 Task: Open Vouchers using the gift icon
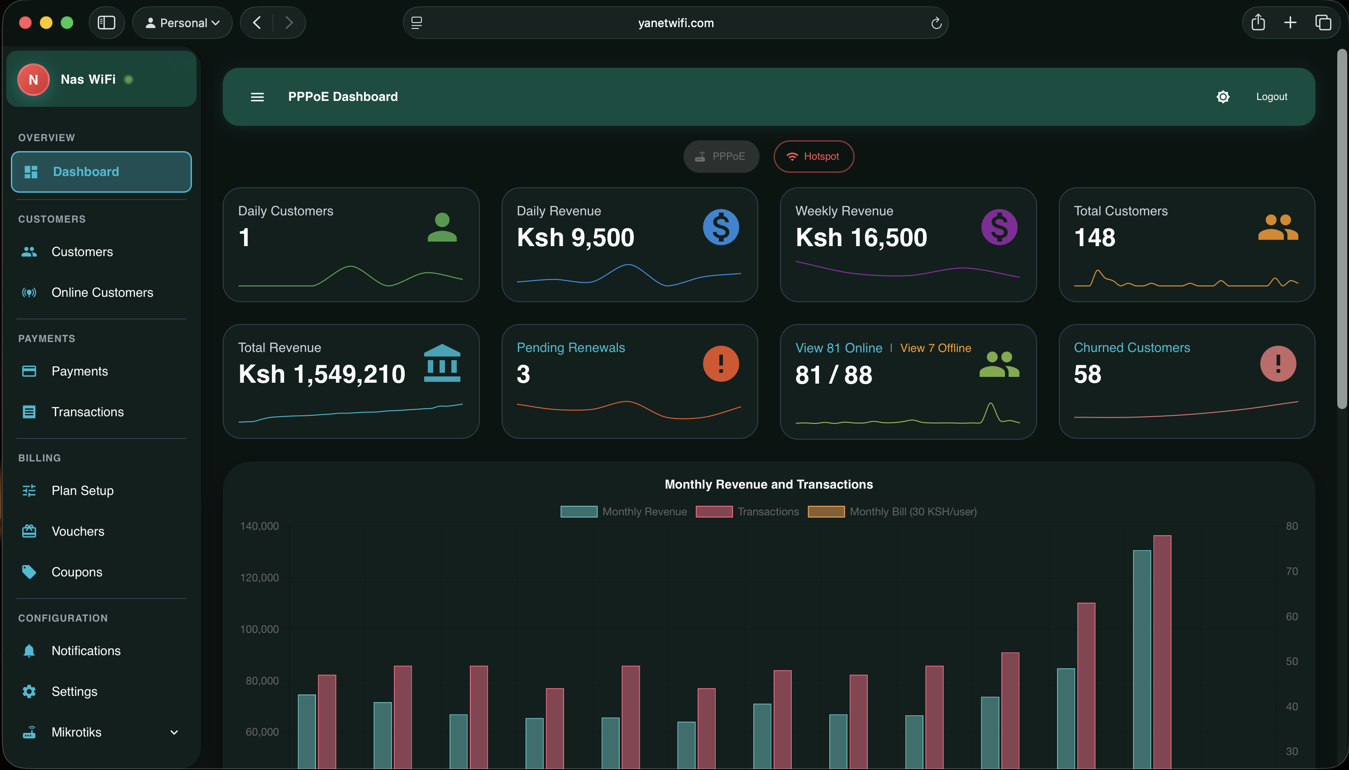click(29, 531)
